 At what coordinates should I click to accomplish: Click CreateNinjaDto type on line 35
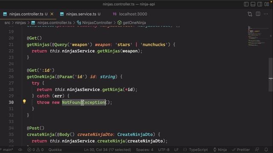[x=135, y=134]
